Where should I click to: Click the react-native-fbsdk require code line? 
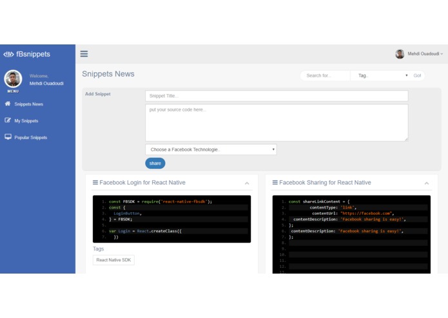point(161,201)
